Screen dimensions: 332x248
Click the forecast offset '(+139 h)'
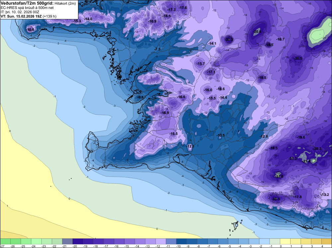(50, 16)
